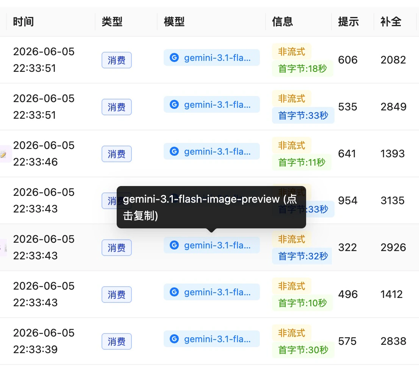Click the 信息 column header
Image resolution: width=419 pixels, height=366 pixels.
point(283,22)
